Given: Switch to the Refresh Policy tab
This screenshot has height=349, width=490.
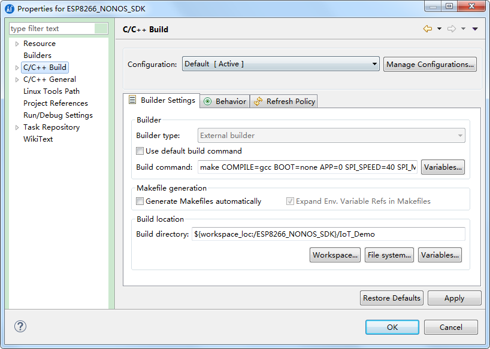Looking at the screenshot, I should point(284,102).
